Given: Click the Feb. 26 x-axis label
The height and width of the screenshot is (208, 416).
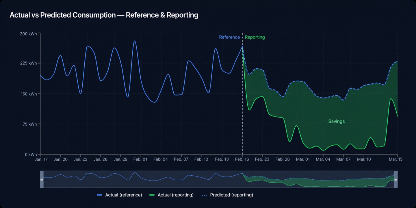Looking at the screenshot, I should click(x=283, y=159).
